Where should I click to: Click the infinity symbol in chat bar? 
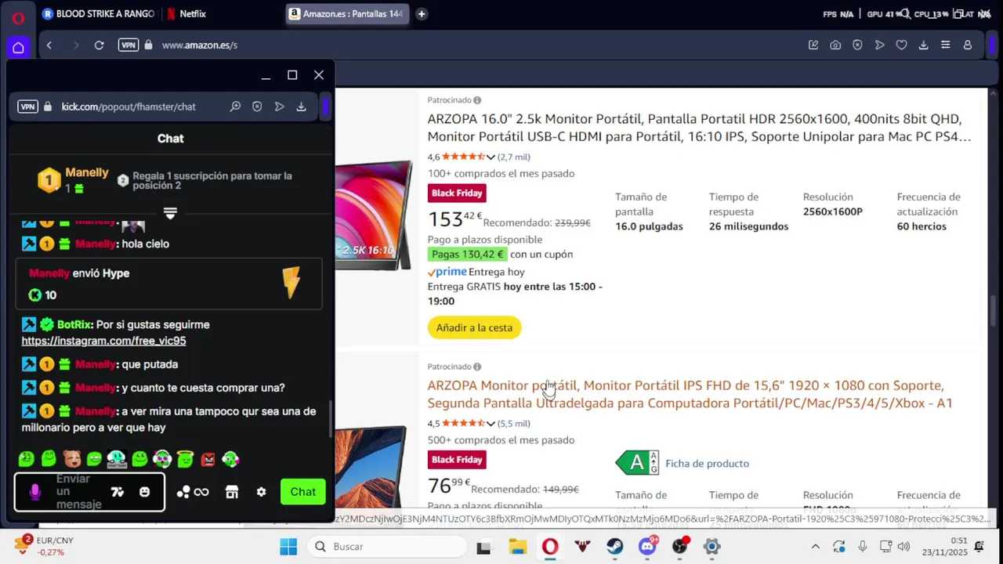(201, 492)
